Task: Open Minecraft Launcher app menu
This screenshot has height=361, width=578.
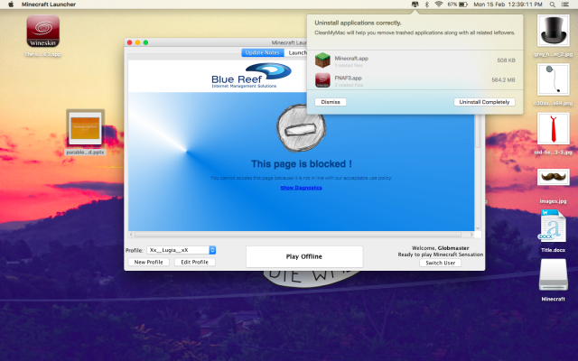Action: [48, 5]
